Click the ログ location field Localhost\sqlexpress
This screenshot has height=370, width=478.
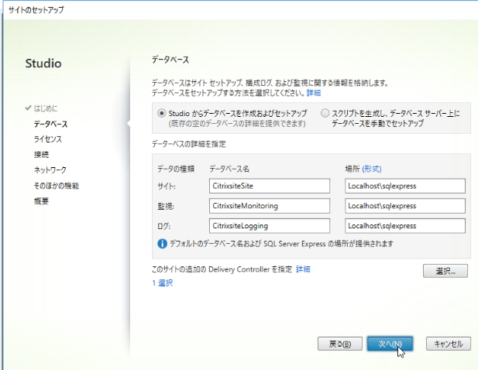[x=405, y=226]
